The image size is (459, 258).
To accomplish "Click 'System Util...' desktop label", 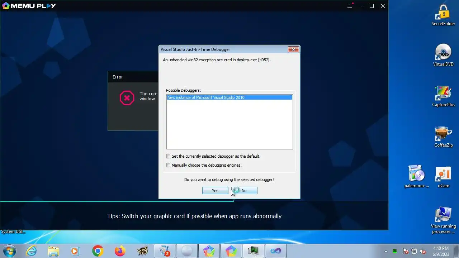I will (13, 232).
